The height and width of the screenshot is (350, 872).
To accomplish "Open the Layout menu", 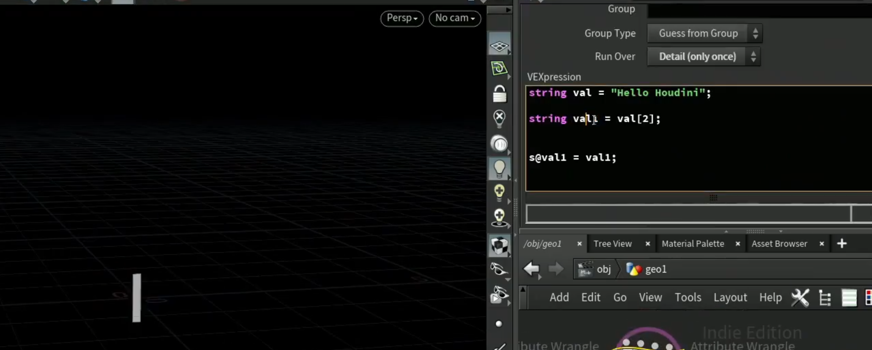I will click(x=730, y=298).
